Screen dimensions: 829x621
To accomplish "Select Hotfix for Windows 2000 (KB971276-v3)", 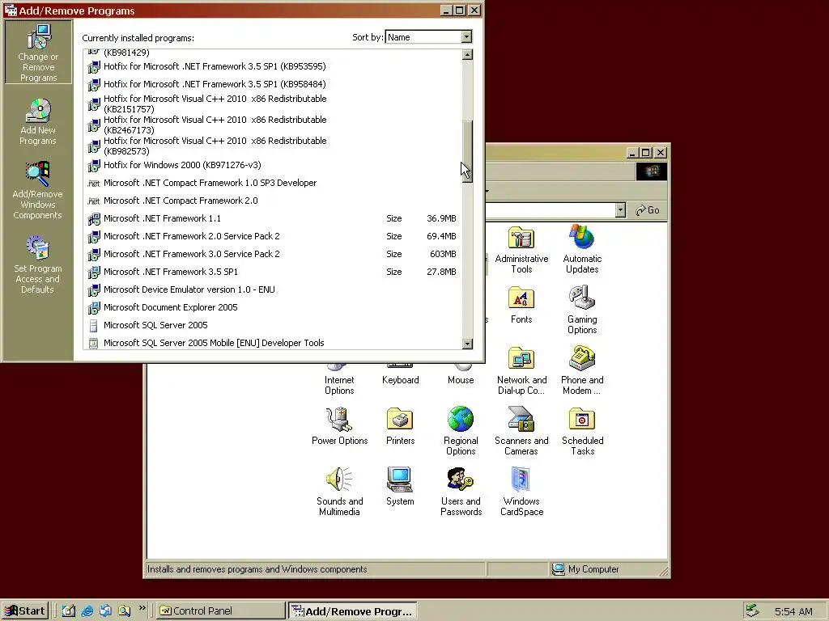I will 273,165.
